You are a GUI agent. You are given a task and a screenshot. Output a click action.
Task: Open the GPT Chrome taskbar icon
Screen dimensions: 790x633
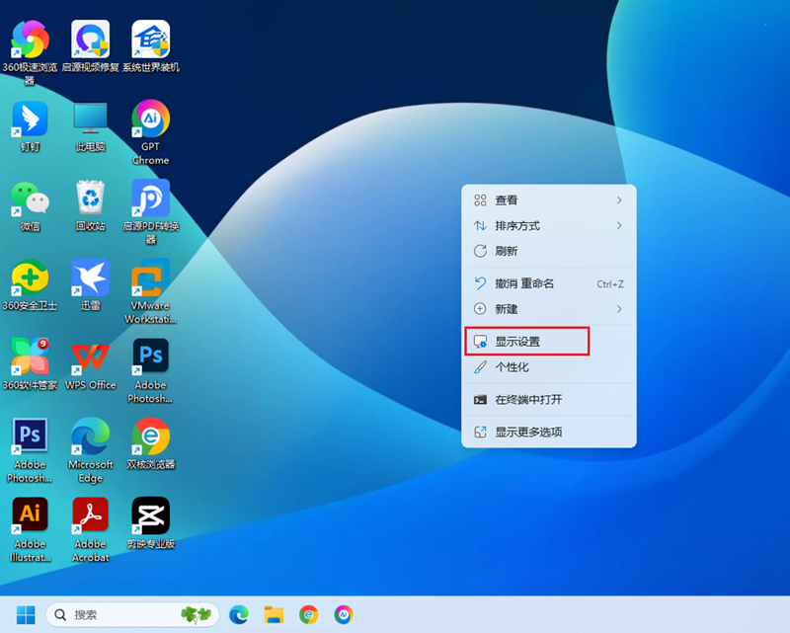click(344, 614)
